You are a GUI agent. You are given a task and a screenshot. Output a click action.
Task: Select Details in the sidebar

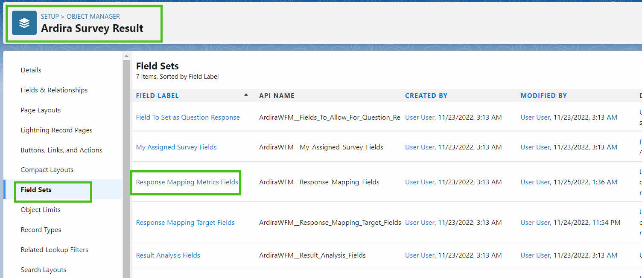point(31,70)
